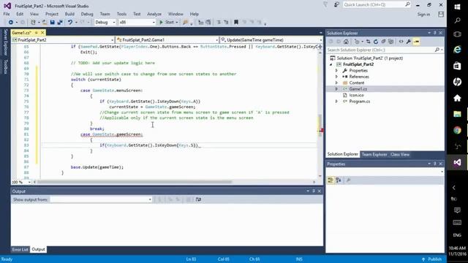Click the Solution Explorer search magnifier icon

pos(437,50)
